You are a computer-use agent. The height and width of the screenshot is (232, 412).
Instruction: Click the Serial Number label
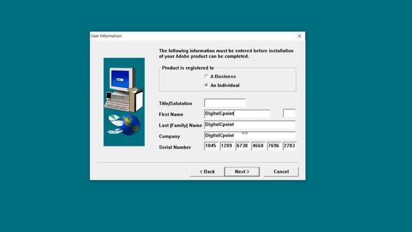coord(175,148)
